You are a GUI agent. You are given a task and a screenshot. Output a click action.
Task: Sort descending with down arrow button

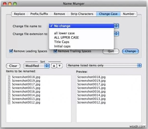click(x=60, y=66)
